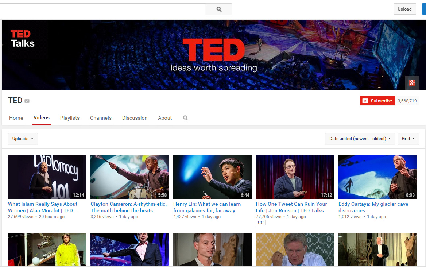Click the TED channel name heading

15,101
